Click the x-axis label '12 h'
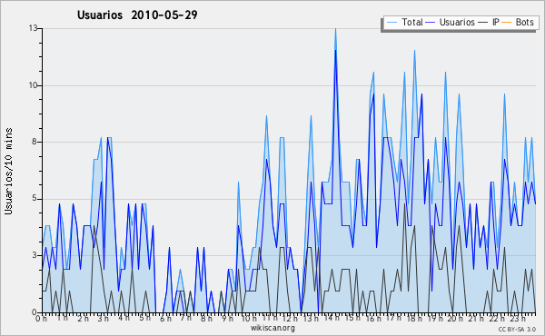Image resolution: width=545 pixels, height=336 pixels. point(290,318)
